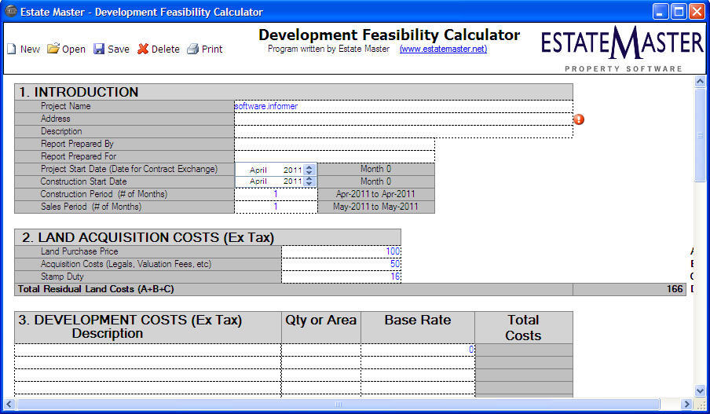The width and height of the screenshot is (710, 414).
Task: Click the Project Name field containing software.informer
Action: [x=404, y=106]
